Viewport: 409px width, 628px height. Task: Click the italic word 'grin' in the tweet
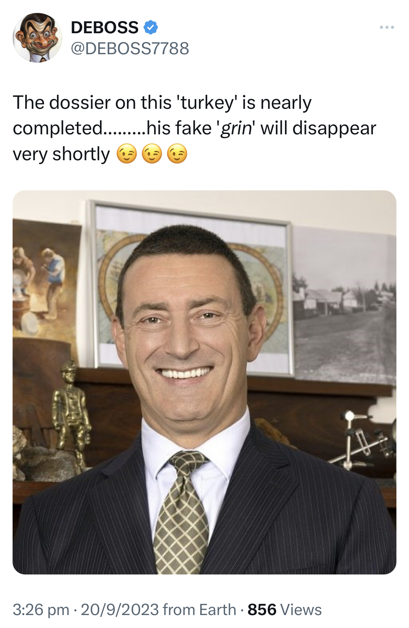point(236,128)
